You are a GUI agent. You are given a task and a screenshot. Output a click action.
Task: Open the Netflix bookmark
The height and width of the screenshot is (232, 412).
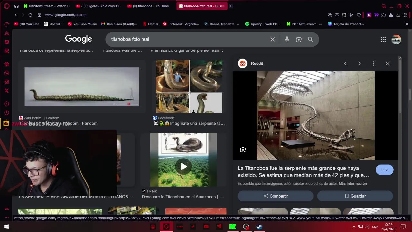[x=150, y=24]
